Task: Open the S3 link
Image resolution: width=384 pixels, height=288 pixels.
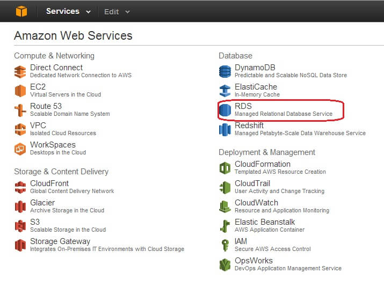Action: 35,222
